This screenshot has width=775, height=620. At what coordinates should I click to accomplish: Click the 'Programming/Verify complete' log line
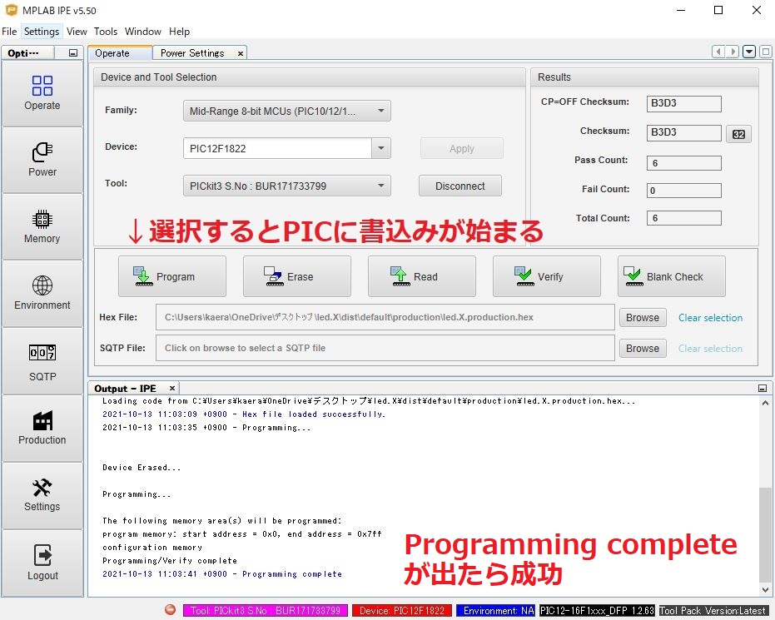click(170, 561)
